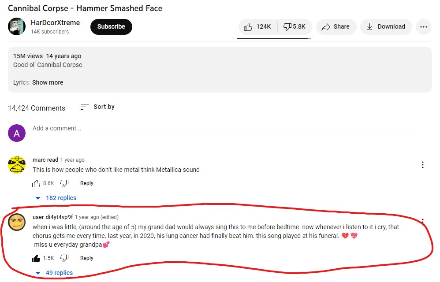Viewport: 440px width, 282px height.
Task: Open the Share dialog for the video
Action: (336, 27)
